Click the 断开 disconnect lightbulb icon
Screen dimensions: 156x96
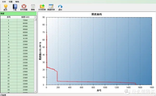pos(5,6)
